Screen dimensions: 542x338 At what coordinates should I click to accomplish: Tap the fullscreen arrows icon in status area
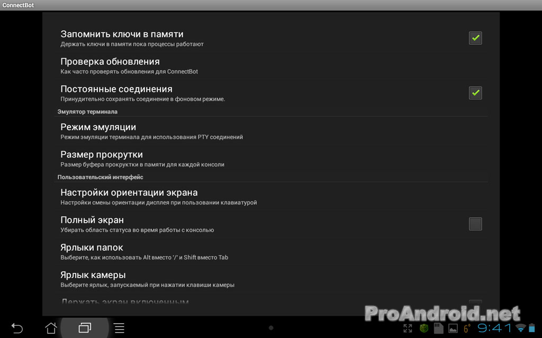click(408, 328)
